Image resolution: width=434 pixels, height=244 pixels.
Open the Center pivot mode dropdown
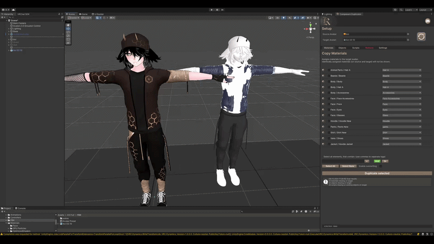(73, 18)
